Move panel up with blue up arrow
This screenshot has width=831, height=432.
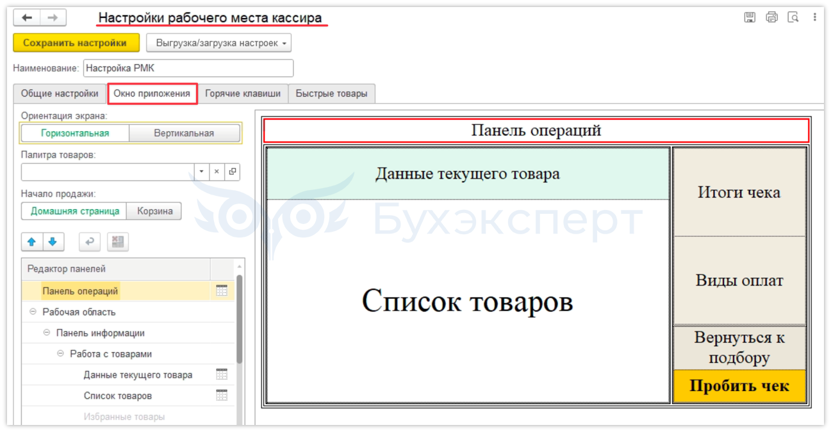(x=31, y=242)
